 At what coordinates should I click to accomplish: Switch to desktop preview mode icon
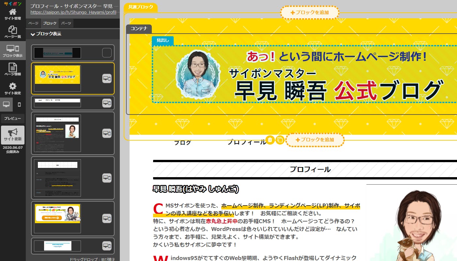click(x=6, y=105)
